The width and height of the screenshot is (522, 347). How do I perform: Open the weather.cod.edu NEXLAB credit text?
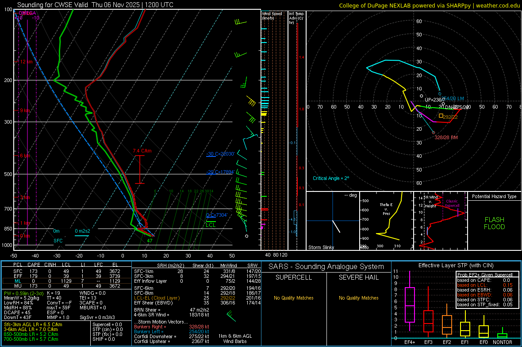pos(430,5)
